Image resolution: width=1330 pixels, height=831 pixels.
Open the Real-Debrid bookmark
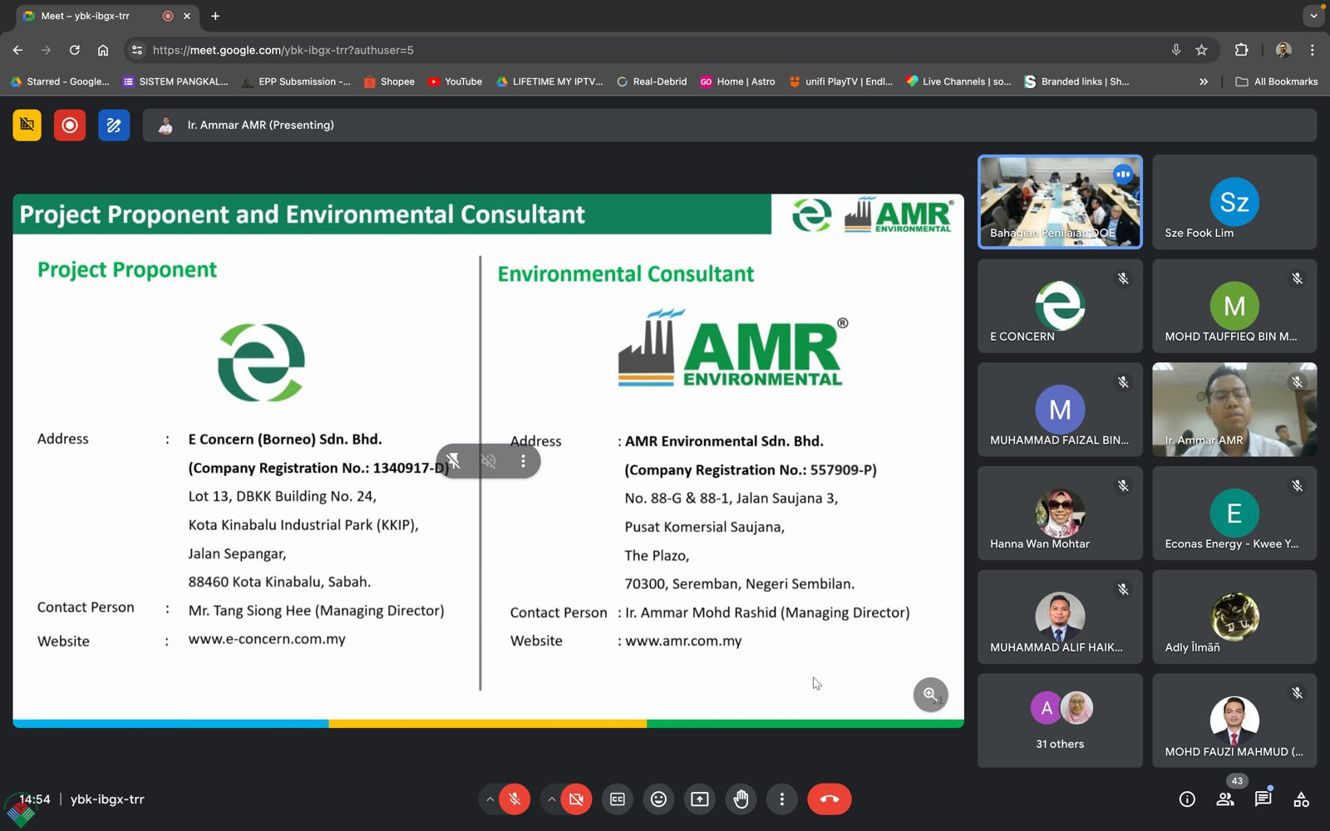[652, 81]
